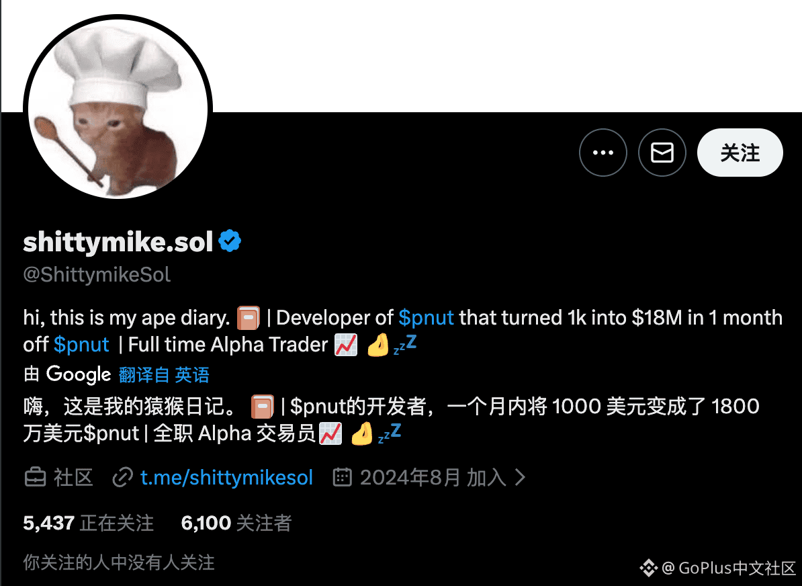The image size is (802, 586).
Task: Click the briefcase community icon
Action: pyautogui.click(x=36, y=478)
